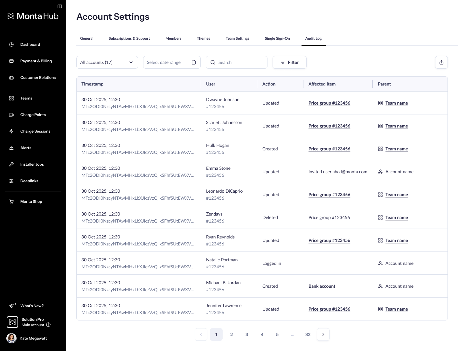Click the calendar icon in date range

194,62
